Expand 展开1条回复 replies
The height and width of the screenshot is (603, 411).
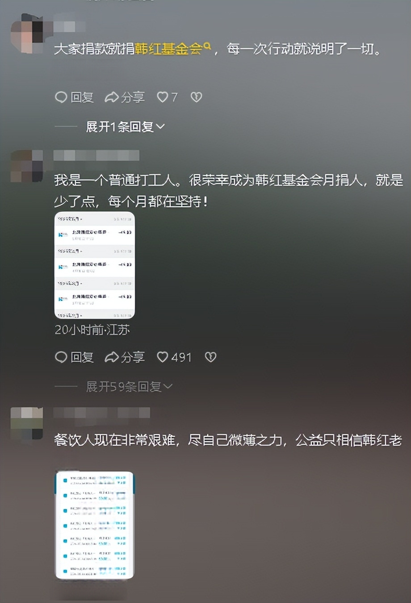(125, 127)
